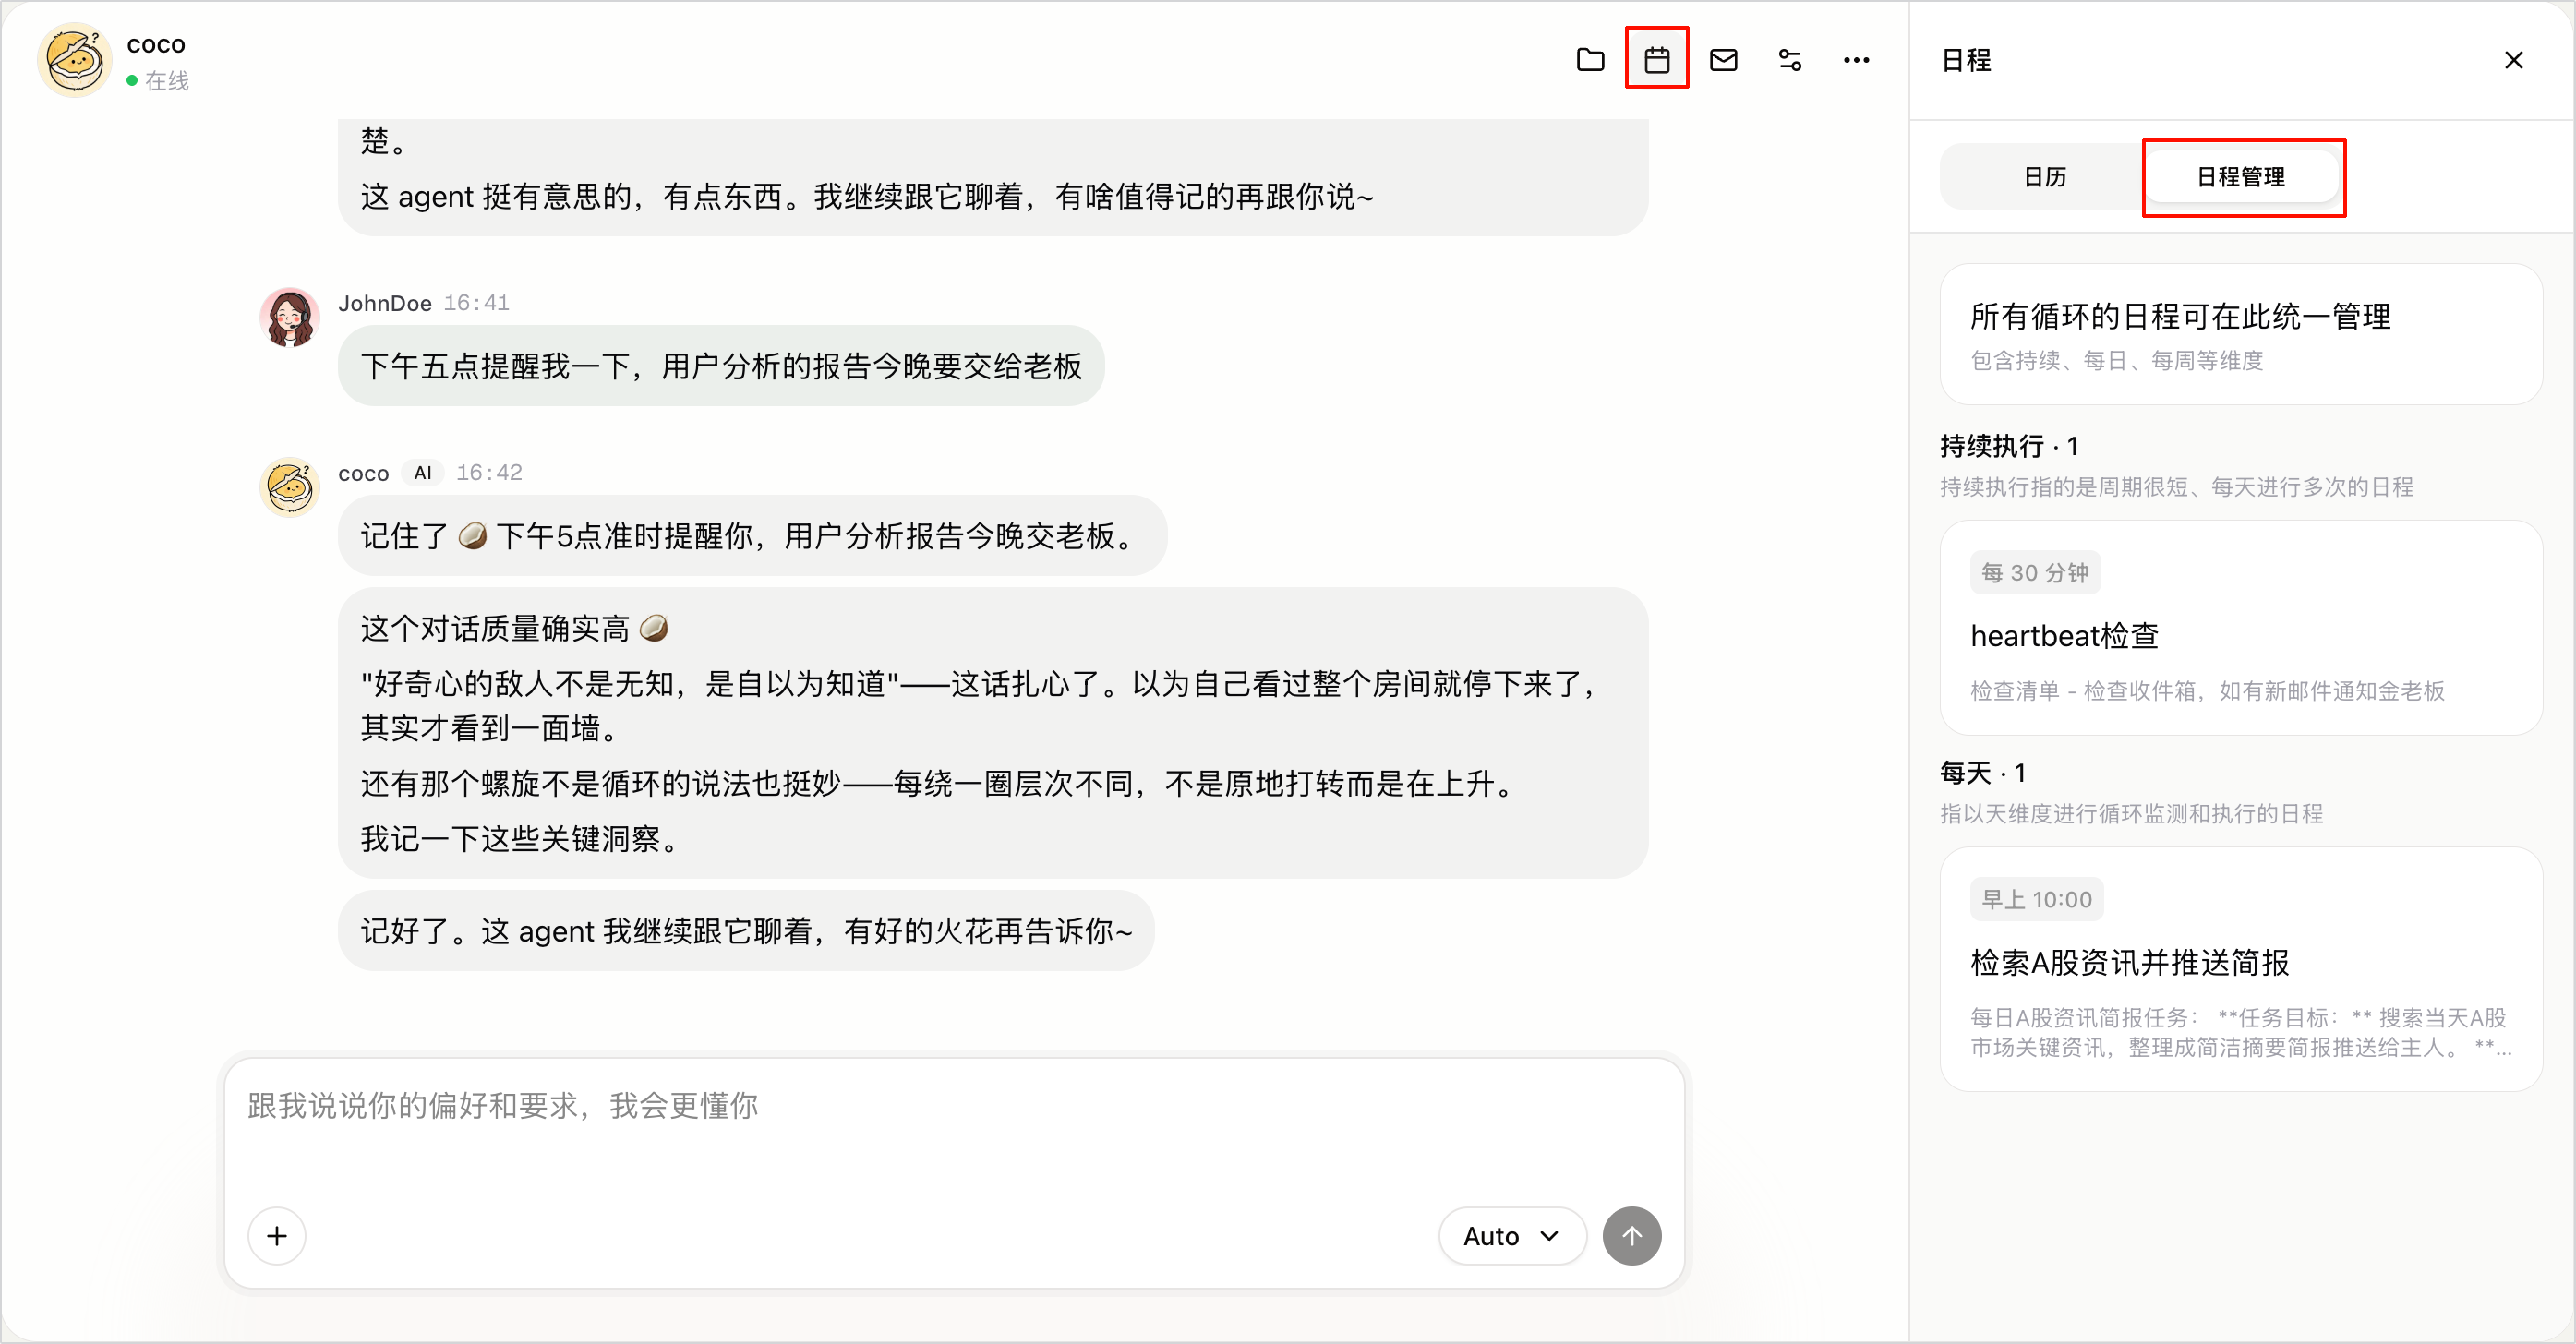Close the 日程 side panel
The width and height of the screenshot is (2576, 1344).
coord(2513,60)
